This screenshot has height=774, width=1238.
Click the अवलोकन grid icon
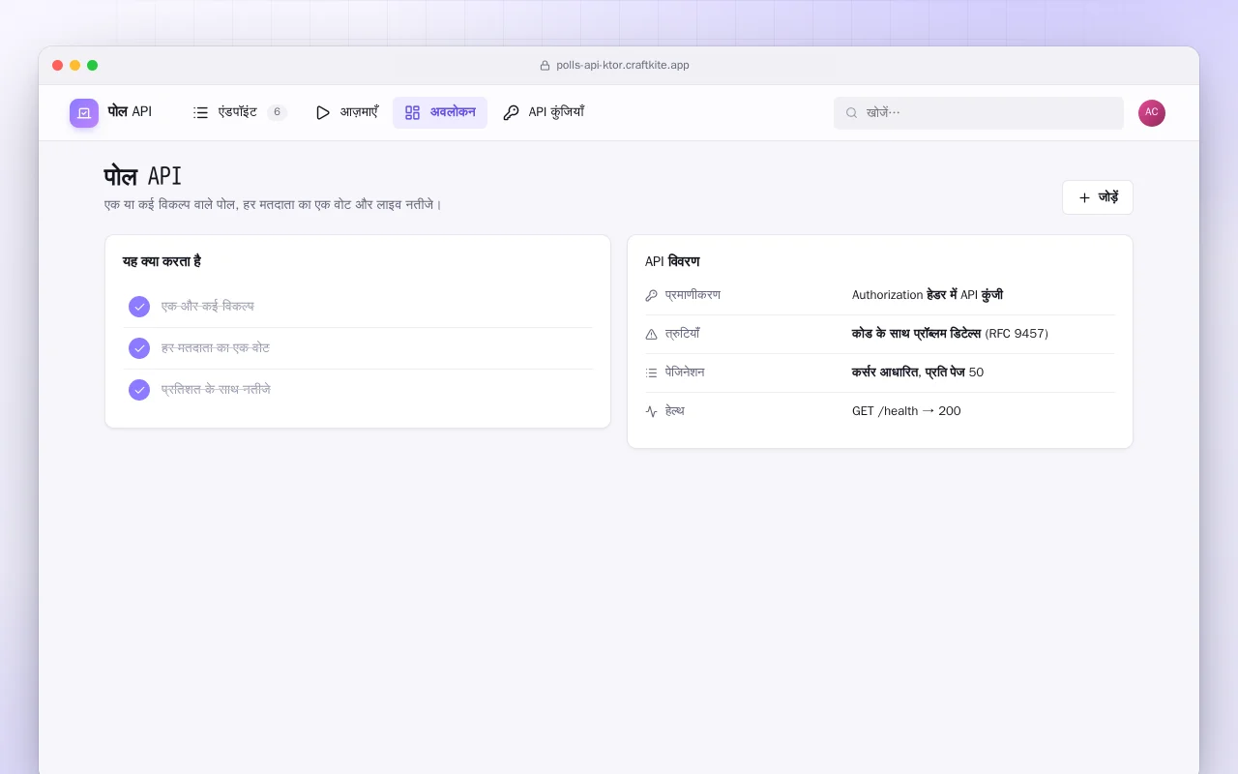(x=412, y=112)
